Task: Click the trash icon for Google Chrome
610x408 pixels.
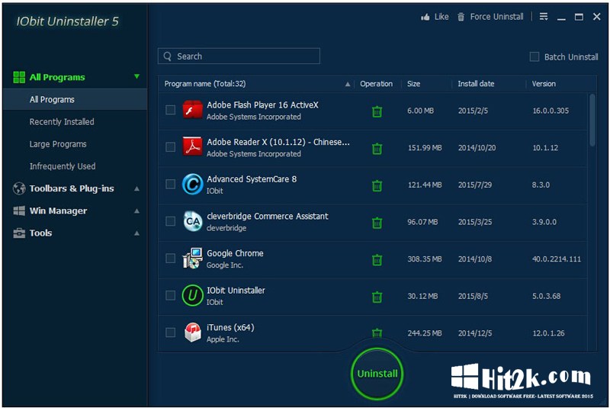Action: 377,260
